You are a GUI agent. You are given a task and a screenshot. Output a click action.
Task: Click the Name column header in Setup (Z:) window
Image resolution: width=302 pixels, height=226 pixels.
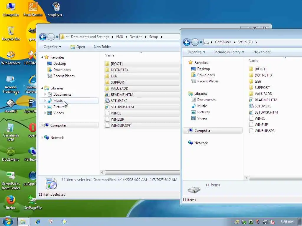coord(253,61)
